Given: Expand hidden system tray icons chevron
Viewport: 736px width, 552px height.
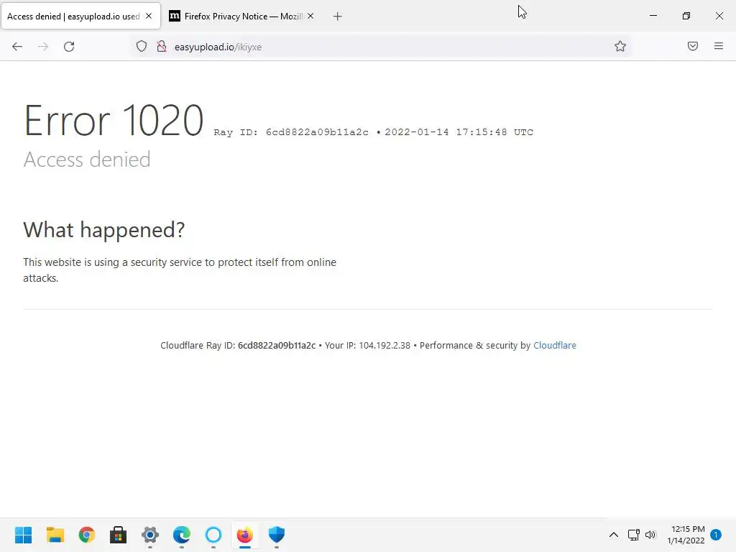Looking at the screenshot, I should click(614, 535).
